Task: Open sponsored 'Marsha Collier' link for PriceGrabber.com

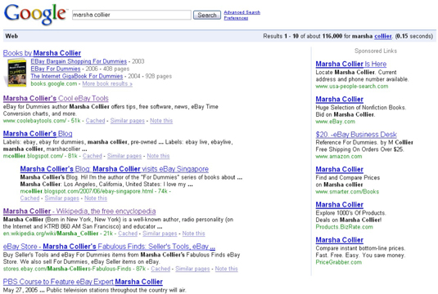Action: click(x=340, y=240)
